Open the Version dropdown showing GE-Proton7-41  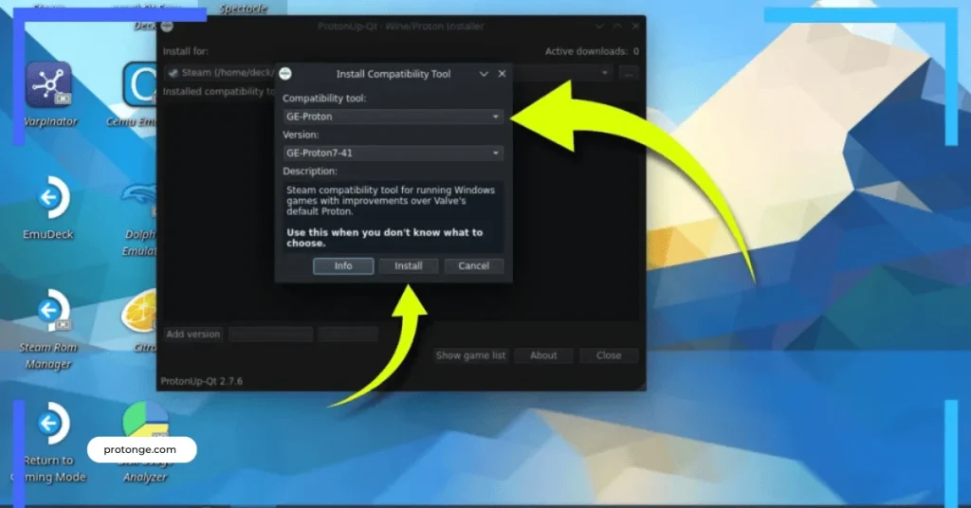pyautogui.click(x=393, y=153)
